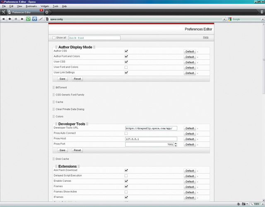Open a new tab with plus icon
The height and width of the screenshot is (207, 265).
coord(47,12)
